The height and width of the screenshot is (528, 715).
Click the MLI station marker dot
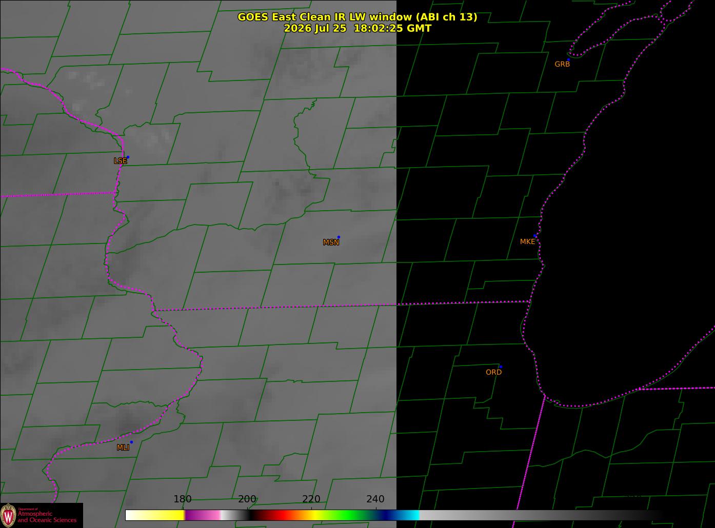(131, 442)
